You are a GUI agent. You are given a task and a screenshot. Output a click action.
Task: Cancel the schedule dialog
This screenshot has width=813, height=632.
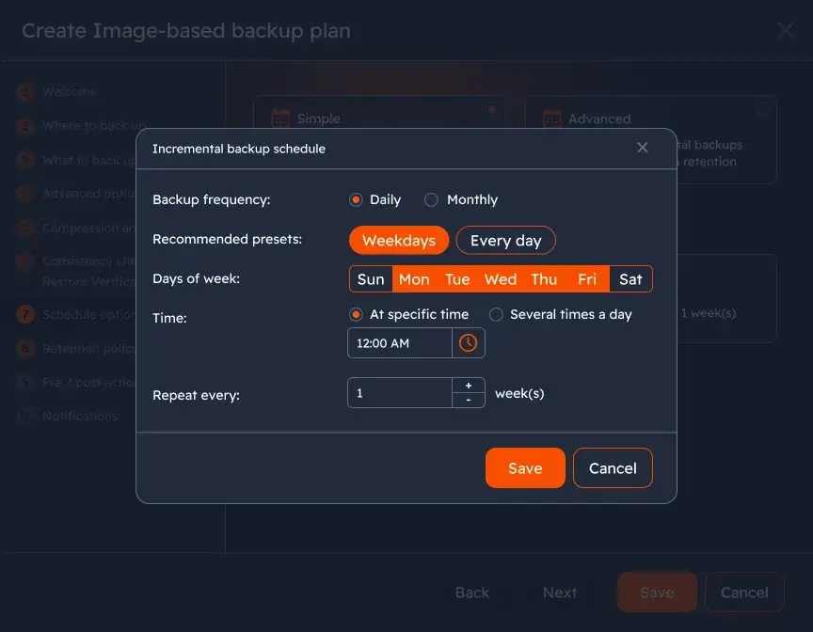(x=613, y=467)
